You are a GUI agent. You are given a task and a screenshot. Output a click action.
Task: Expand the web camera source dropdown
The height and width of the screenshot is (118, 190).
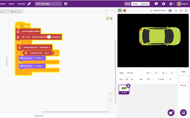pyautogui.click(x=45, y=47)
